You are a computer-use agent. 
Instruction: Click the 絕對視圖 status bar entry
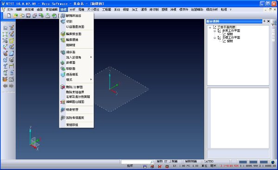[191, 161]
